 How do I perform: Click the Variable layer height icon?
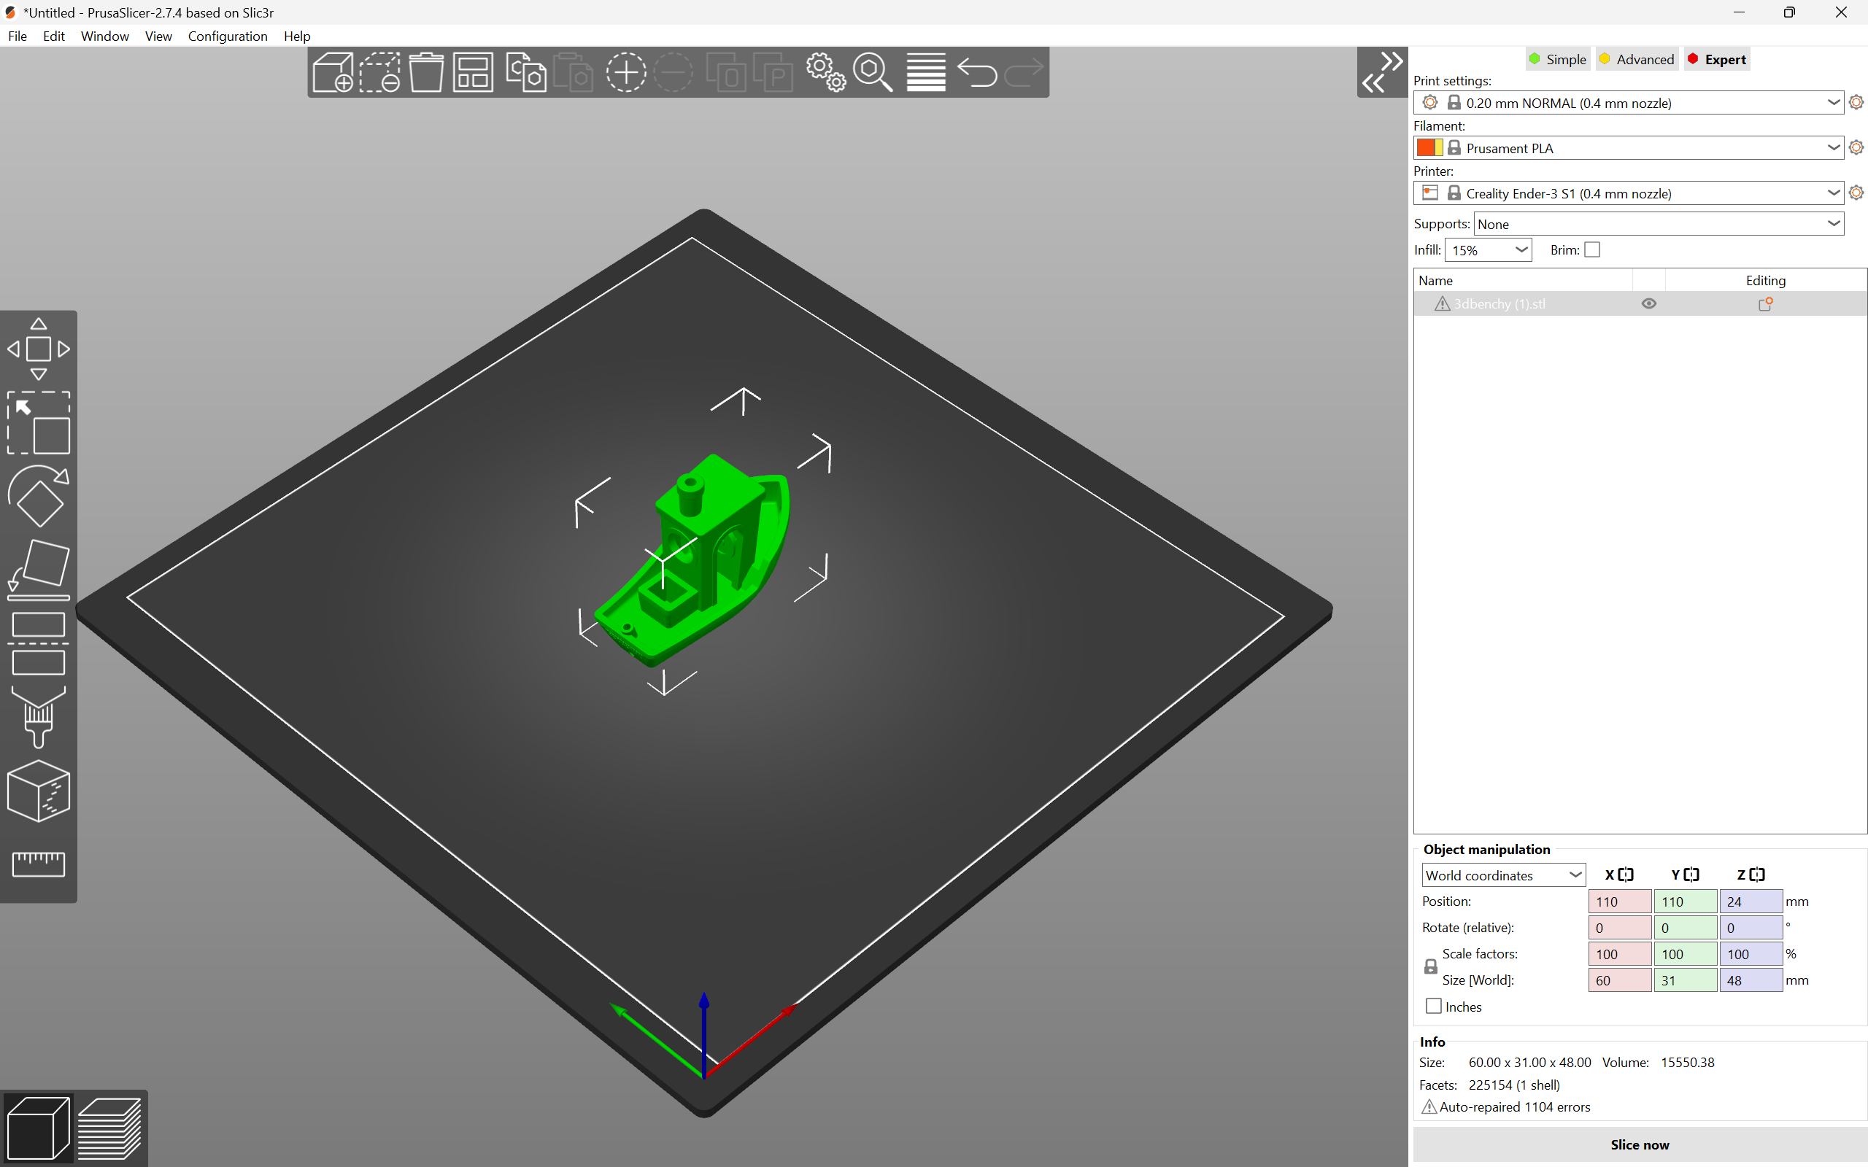click(x=925, y=72)
